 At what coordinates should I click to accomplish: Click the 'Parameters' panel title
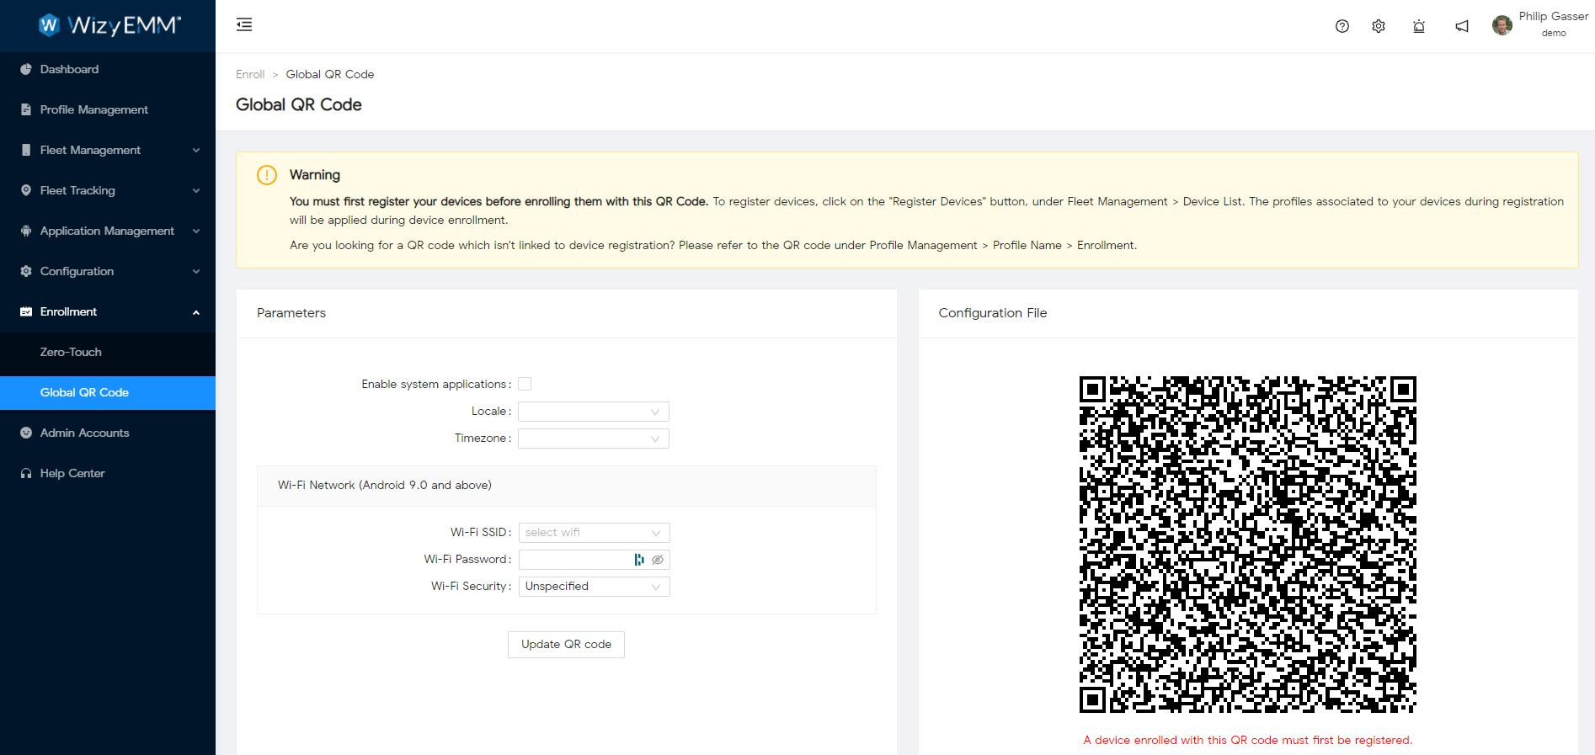point(291,313)
